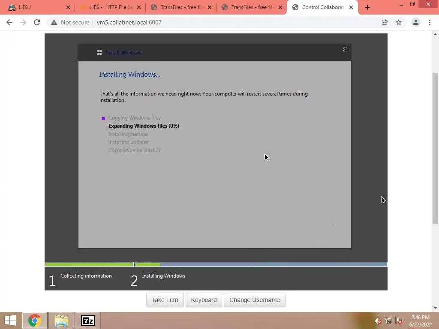Click Copying Windows files step

(x=134, y=118)
